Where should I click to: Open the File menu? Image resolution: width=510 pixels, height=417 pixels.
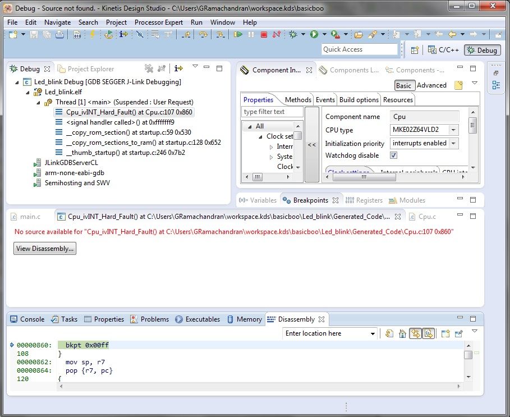12,22
